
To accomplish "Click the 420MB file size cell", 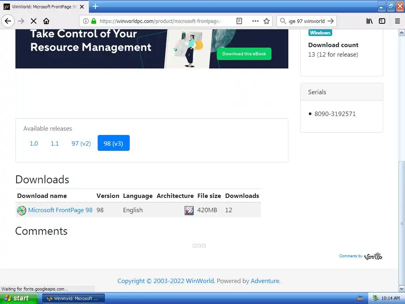I will coord(207,210).
